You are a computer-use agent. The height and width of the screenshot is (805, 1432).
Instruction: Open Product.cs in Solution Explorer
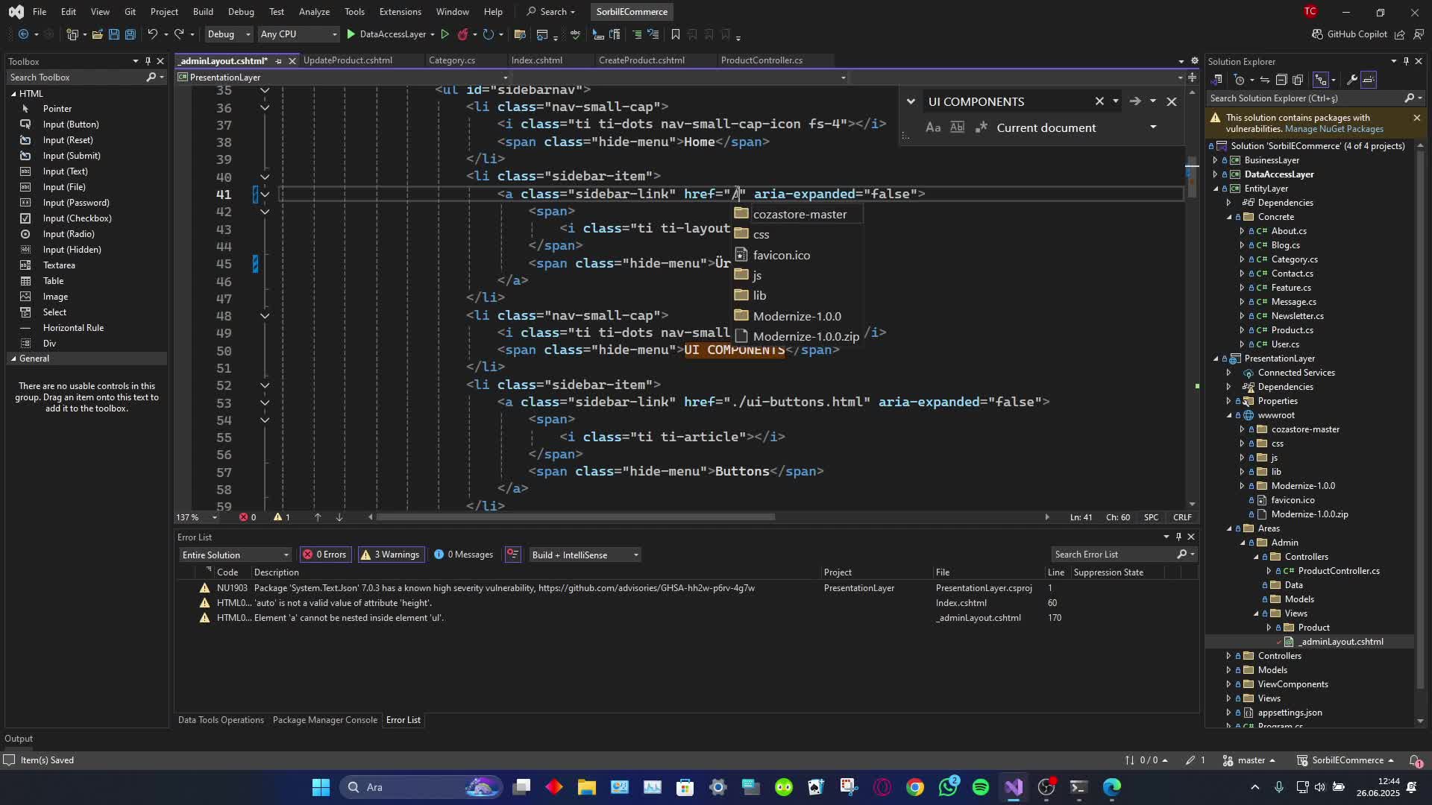click(1292, 330)
